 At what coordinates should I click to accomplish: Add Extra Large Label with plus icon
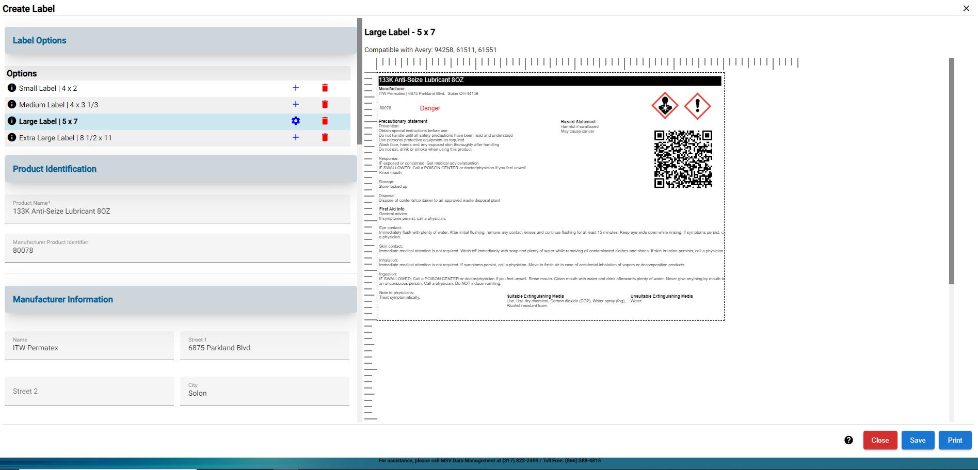pyautogui.click(x=296, y=137)
